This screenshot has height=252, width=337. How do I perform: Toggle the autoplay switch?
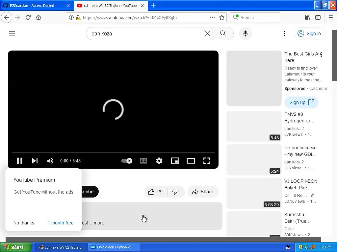[x=127, y=161]
